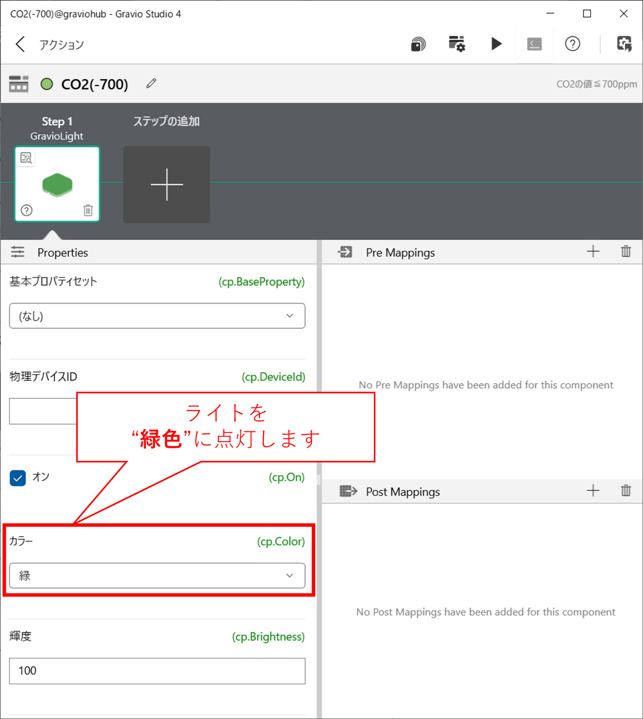Click the (cp.On) label
This screenshot has width=643, height=719.
tap(287, 477)
